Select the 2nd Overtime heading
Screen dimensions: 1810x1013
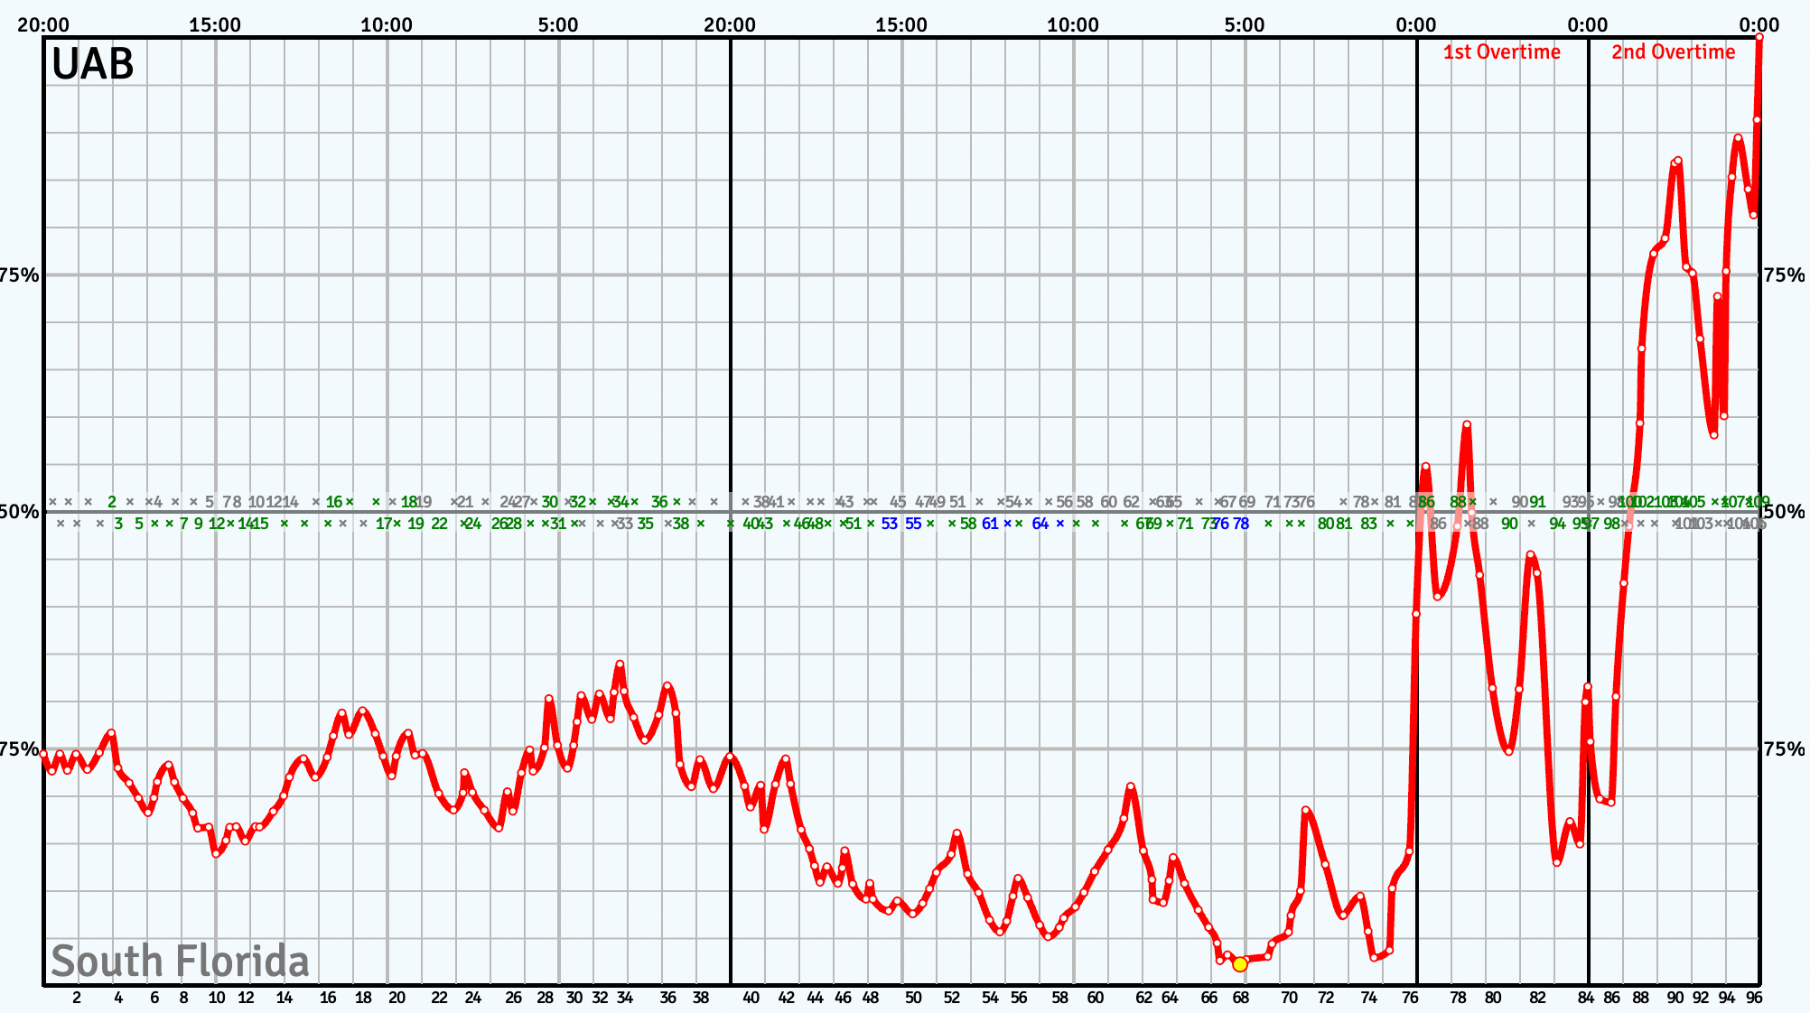pos(1673,52)
